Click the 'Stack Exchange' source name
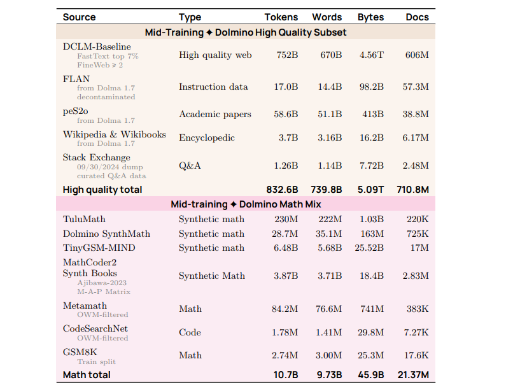513x387 pixels. tap(97, 158)
